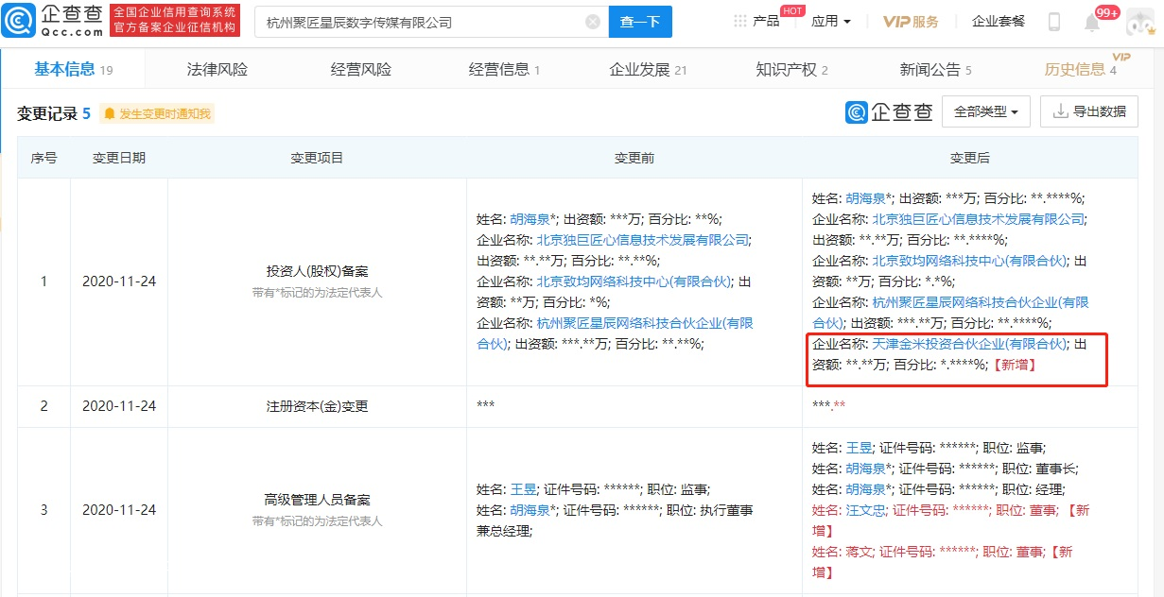Open 天津金米投资合伙企业(有限合伙) company link

click(x=968, y=344)
